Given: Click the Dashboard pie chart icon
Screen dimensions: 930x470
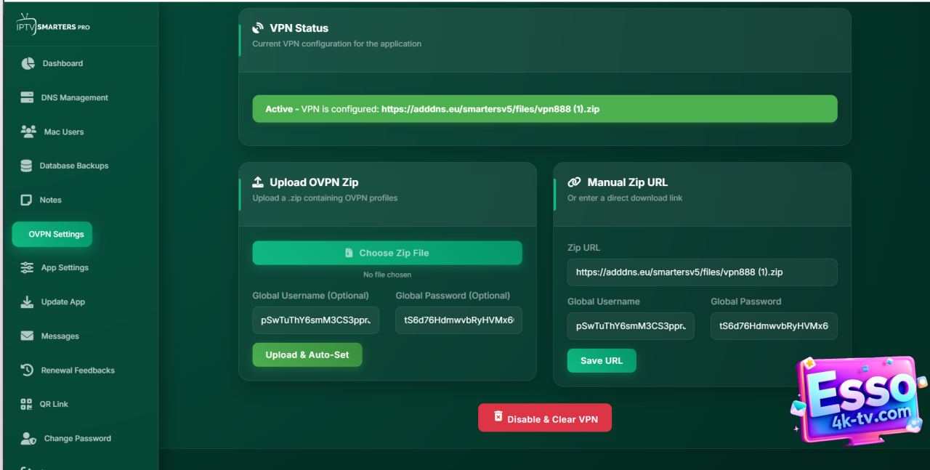Looking at the screenshot, I should [x=28, y=63].
